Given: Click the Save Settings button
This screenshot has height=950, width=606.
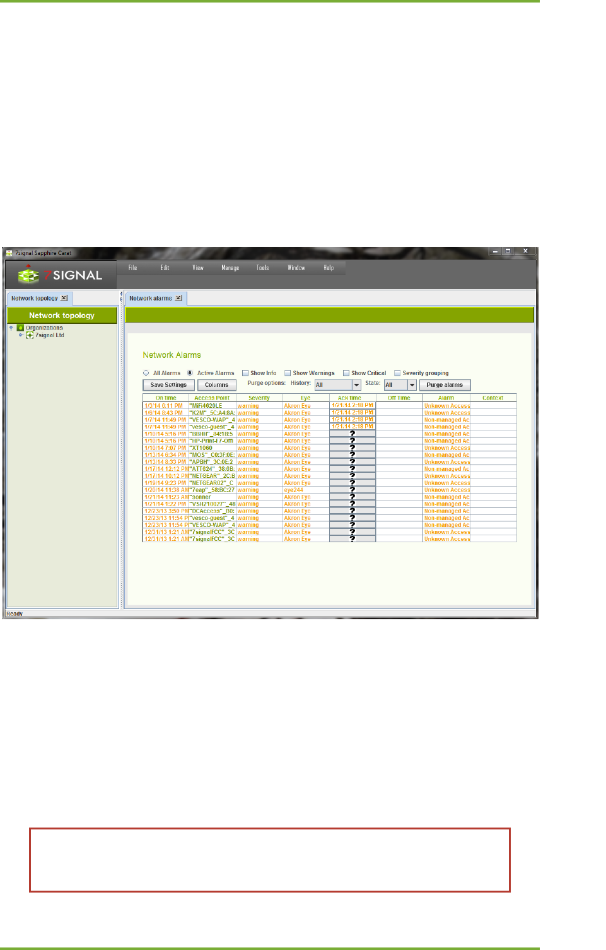Looking at the screenshot, I should coord(168,385).
